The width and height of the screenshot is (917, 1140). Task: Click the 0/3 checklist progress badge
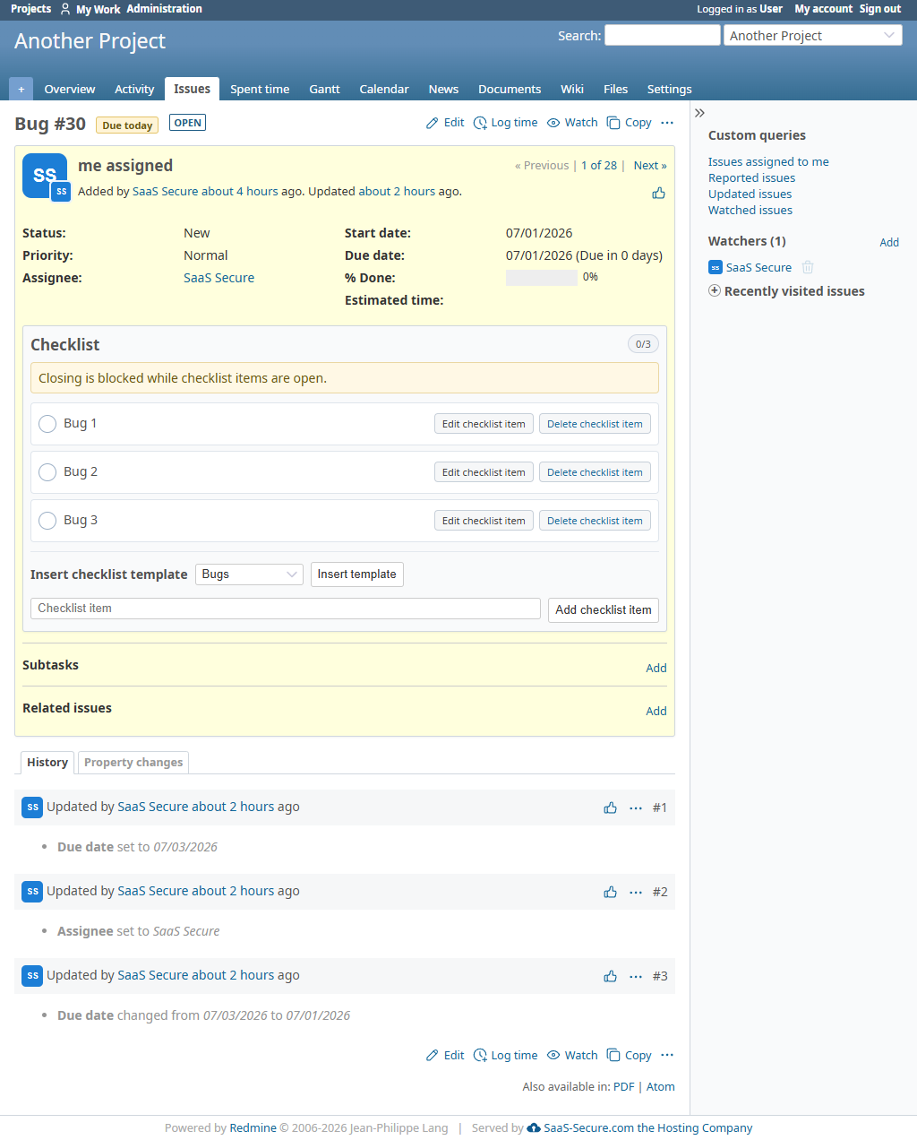click(x=643, y=344)
